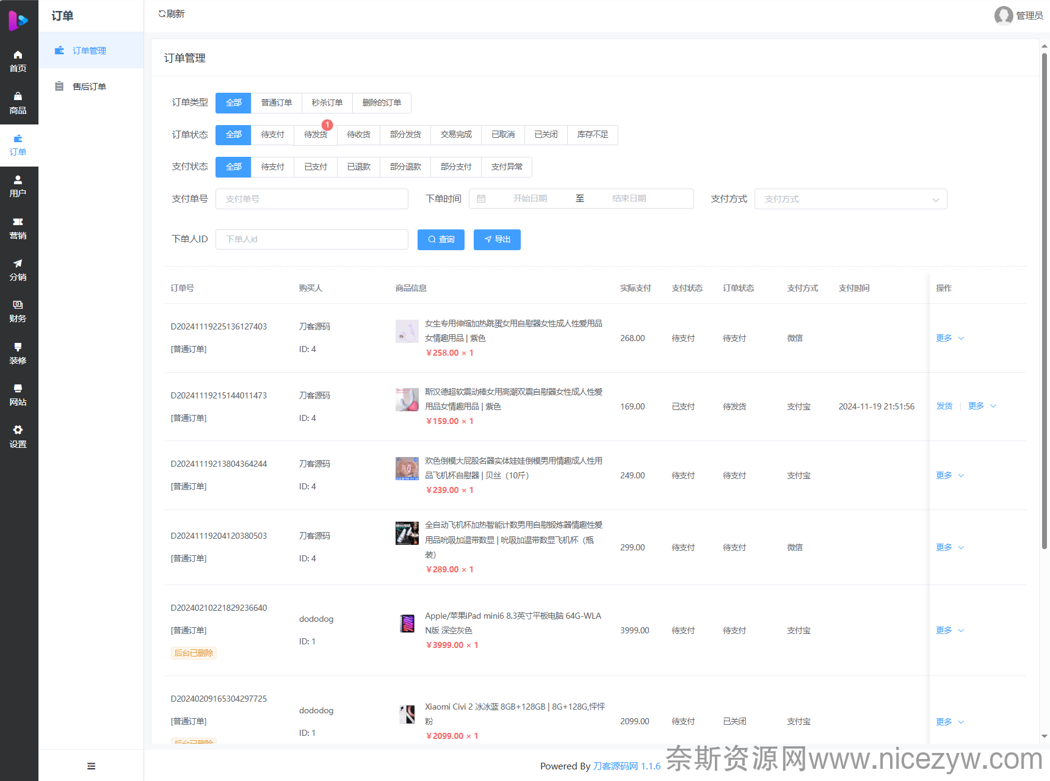This screenshot has width=1050, height=781.
Task: Select 秒杀订单 order type filter
Action: pyautogui.click(x=327, y=103)
